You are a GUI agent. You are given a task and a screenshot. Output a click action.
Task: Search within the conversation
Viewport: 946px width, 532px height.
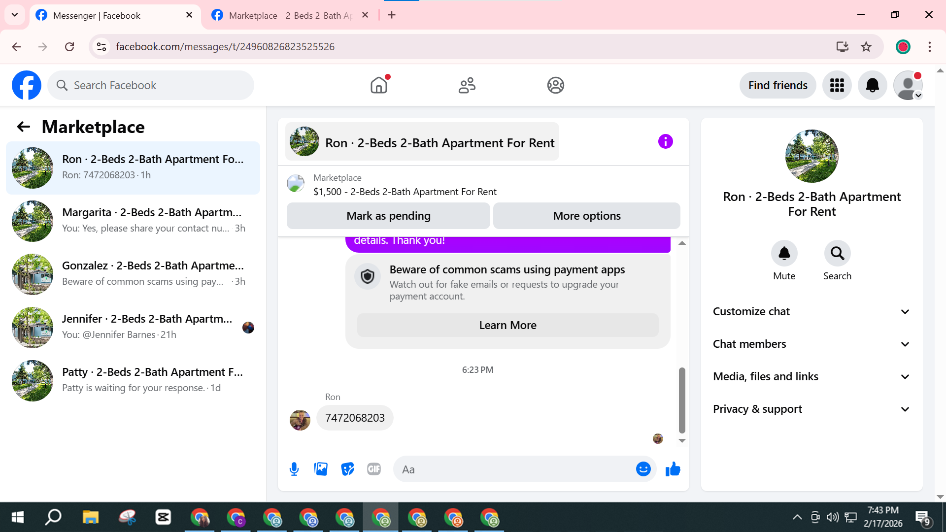(837, 253)
